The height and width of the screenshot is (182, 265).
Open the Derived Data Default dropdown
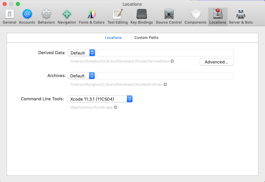pyautogui.click(x=81, y=53)
